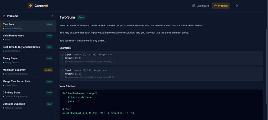
Task: Click the Stack category tag
Action: pyautogui.click(x=8, y=40)
